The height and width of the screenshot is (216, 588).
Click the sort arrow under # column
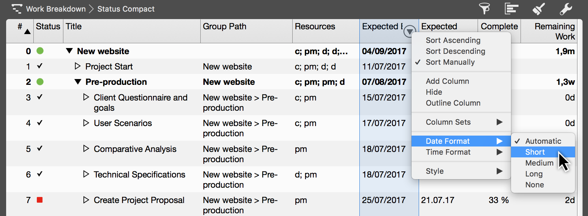click(x=28, y=32)
